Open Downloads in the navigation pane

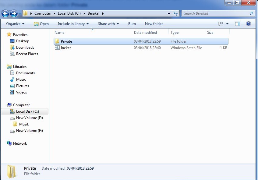coord(25,48)
